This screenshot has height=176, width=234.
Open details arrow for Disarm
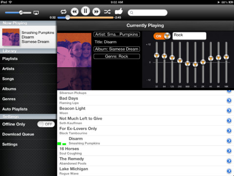229,141
